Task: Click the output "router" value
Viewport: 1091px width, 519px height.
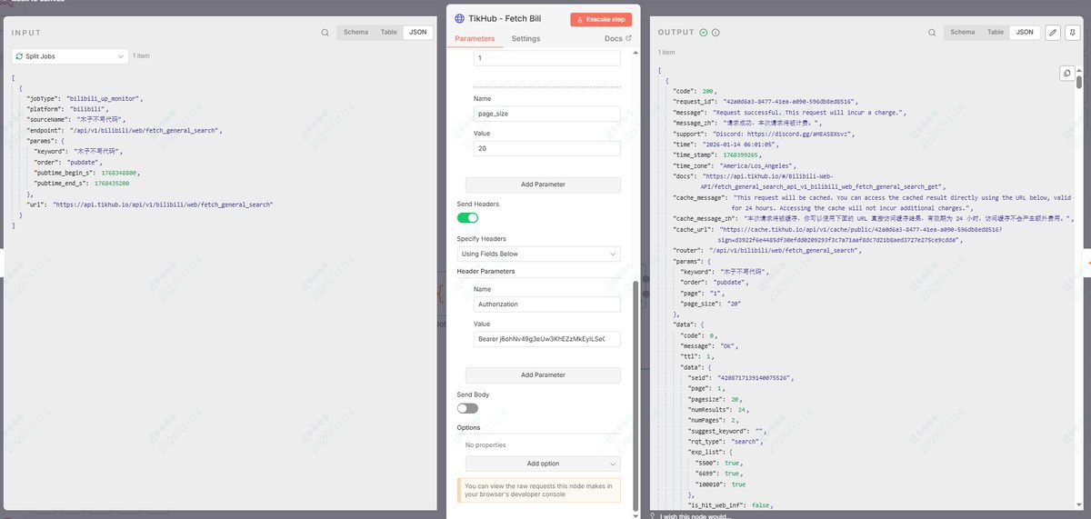Action: [x=783, y=250]
